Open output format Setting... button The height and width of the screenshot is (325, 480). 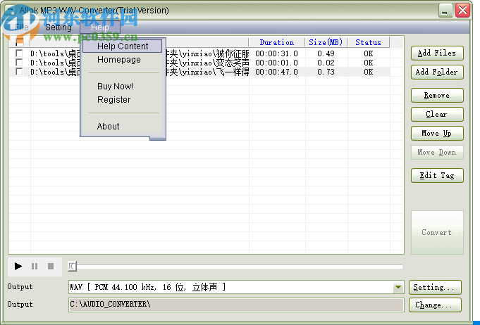(435, 288)
